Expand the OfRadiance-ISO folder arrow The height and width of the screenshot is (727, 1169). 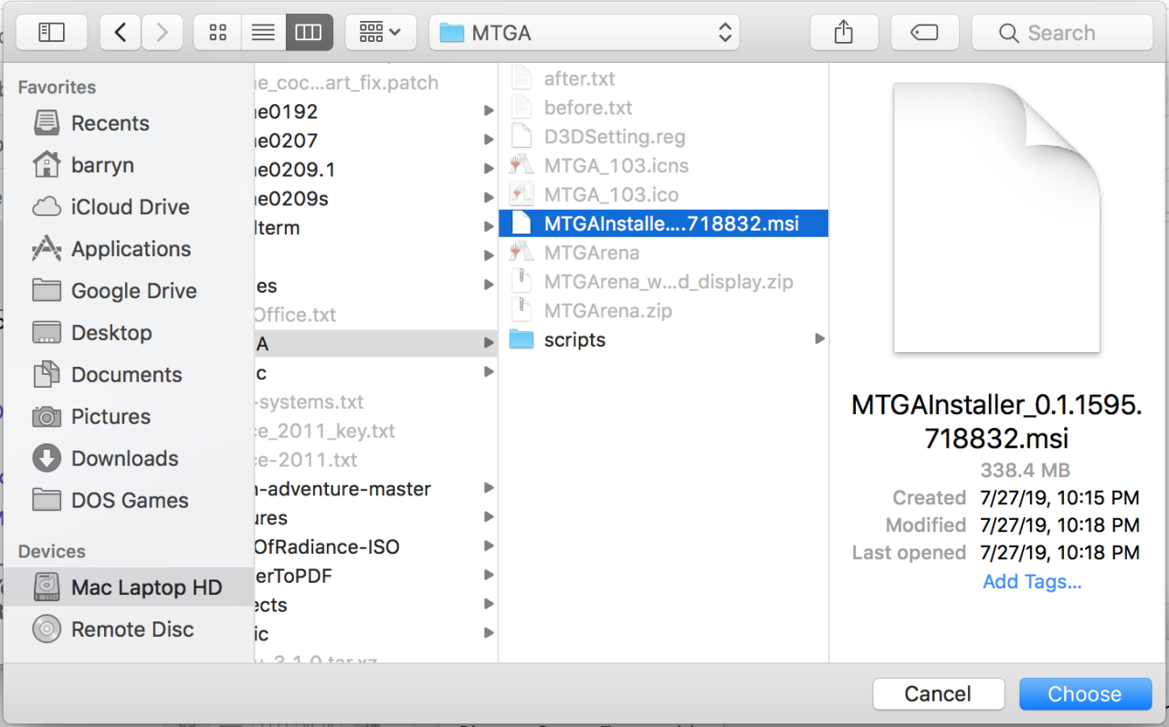tap(490, 547)
